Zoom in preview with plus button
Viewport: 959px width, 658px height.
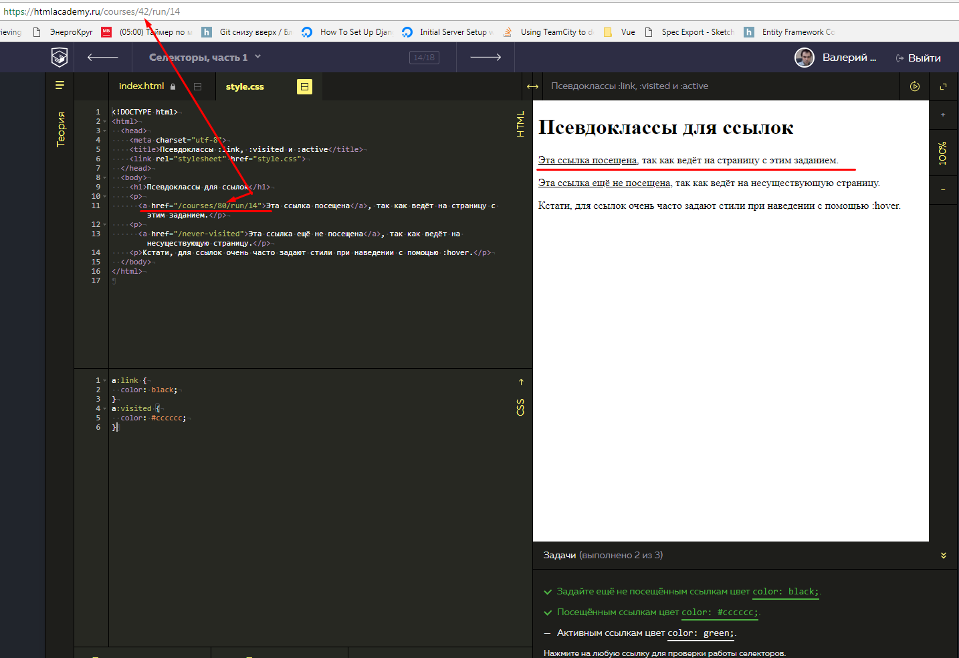pos(943,115)
